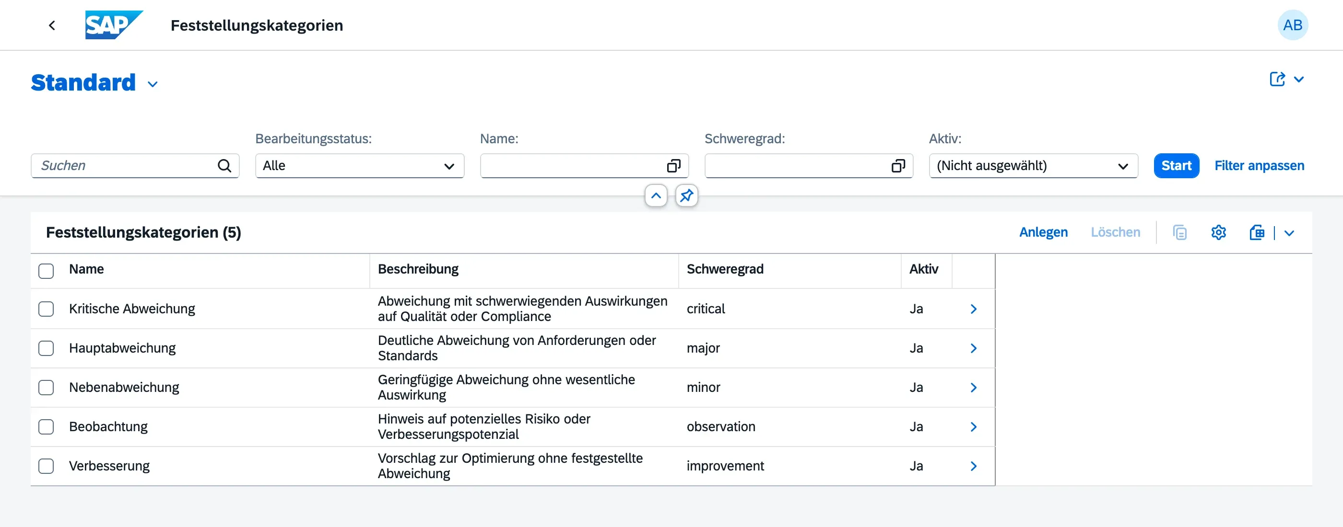
Task: Open value help for the Schweregrad filter
Action: click(898, 166)
